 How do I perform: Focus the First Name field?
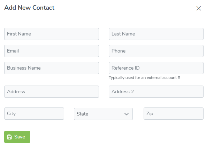pos(52,34)
